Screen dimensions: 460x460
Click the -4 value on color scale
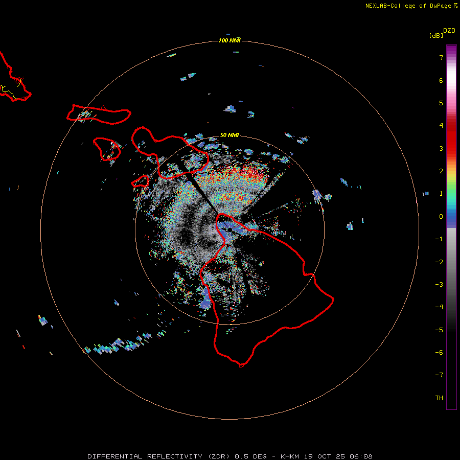(x=439, y=307)
